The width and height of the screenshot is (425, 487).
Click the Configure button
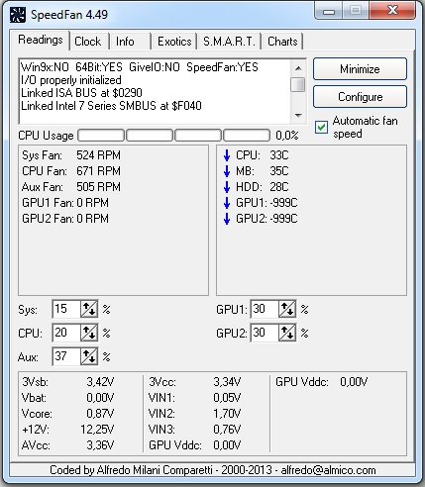(360, 97)
